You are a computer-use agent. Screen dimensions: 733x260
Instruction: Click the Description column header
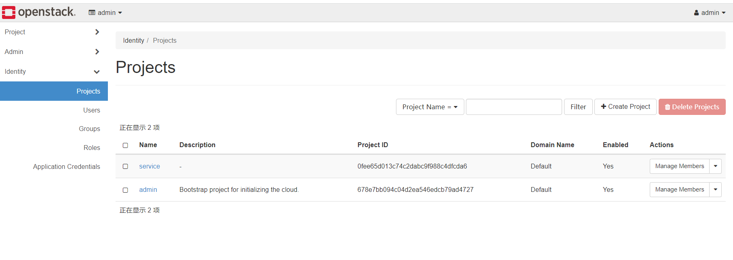tap(197, 145)
